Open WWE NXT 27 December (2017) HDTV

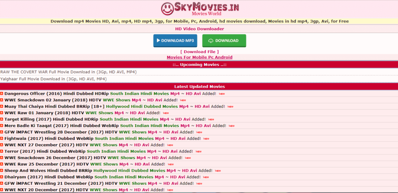tap(47, 145)
